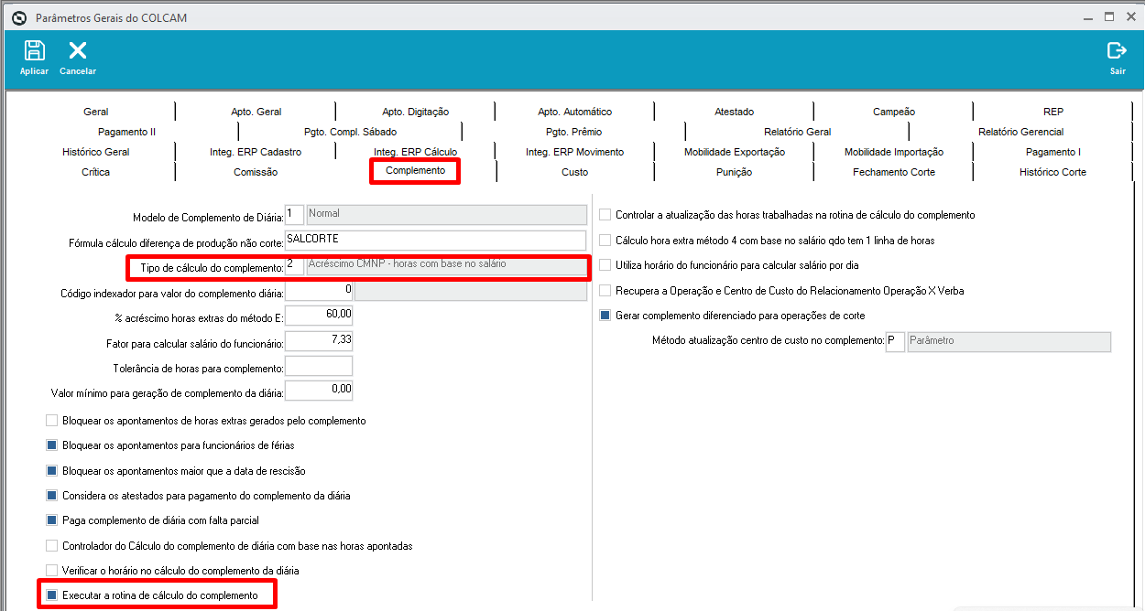The width and height of the screenshot is (1145, 611).
Task: Select the Histórico Geral tab
Action: point(96,152)
